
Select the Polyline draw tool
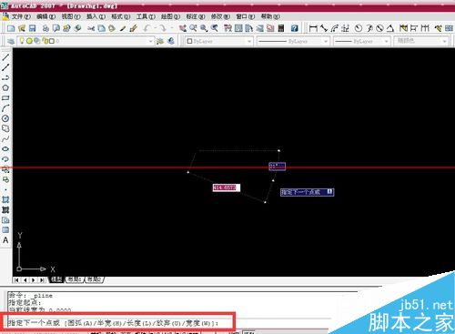coord(5,77)
